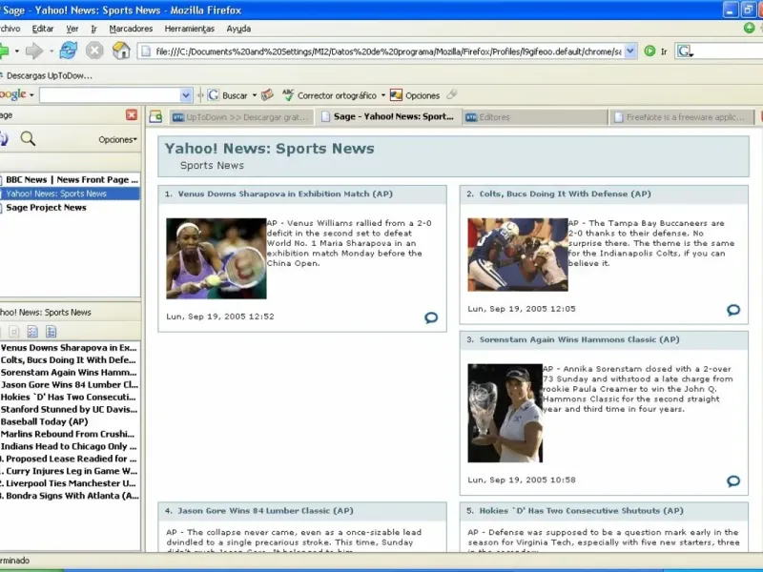Open Jason Gore Wins 84 Lumber Classic headline
The height and width of the screenshot is (572, 763).
pos(265,511)
